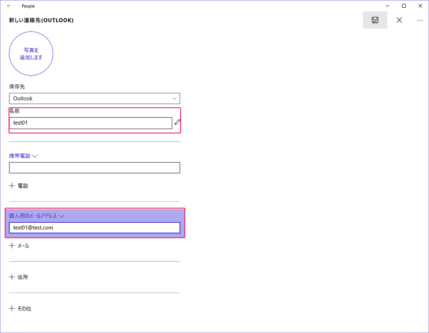Screen dimensions: 429x333
Task: Click the empty mobile phone number field
Action: point(94,168)
